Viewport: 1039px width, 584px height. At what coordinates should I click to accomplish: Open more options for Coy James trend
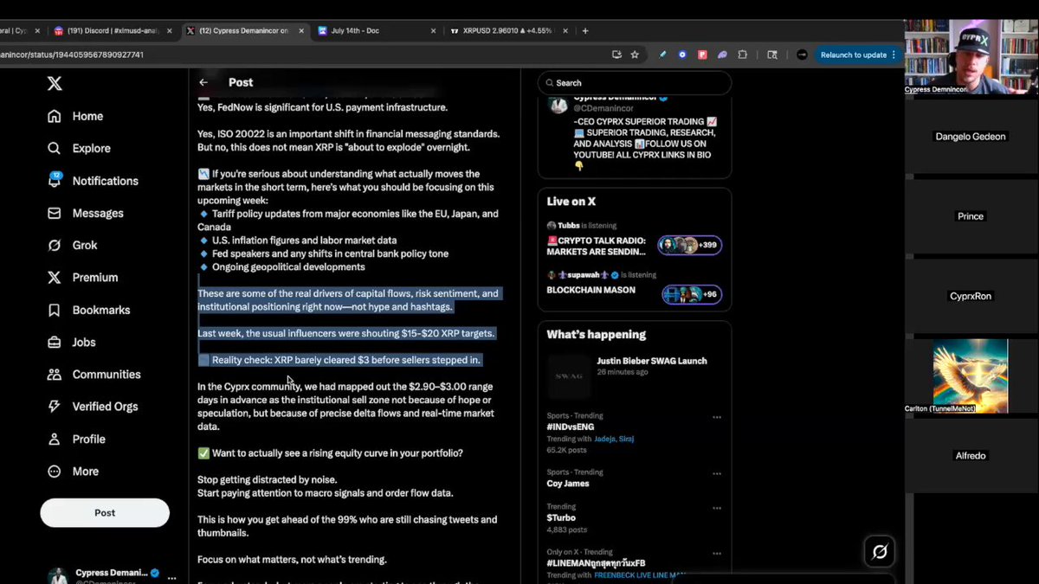(717, 473)
